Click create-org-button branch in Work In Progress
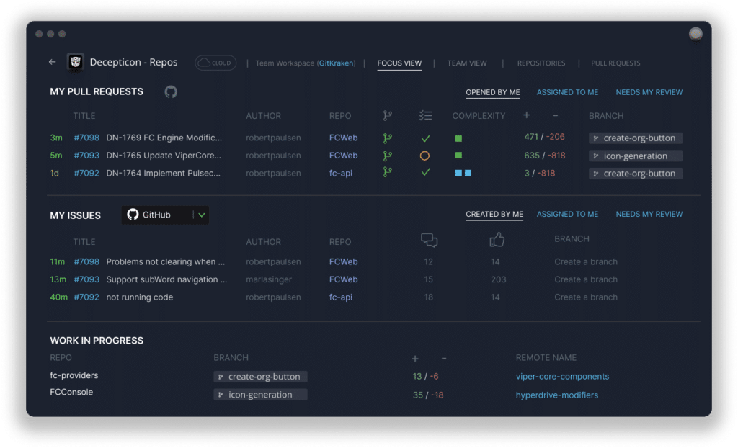The image size is (738, 448). (260, 377)
